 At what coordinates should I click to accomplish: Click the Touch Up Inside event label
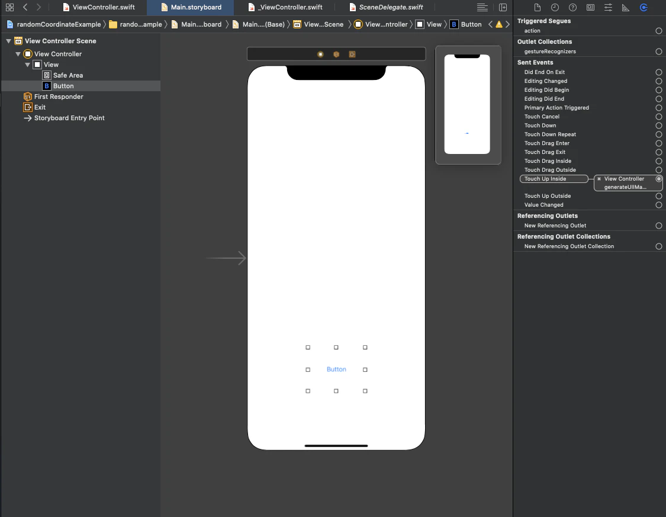545,179
